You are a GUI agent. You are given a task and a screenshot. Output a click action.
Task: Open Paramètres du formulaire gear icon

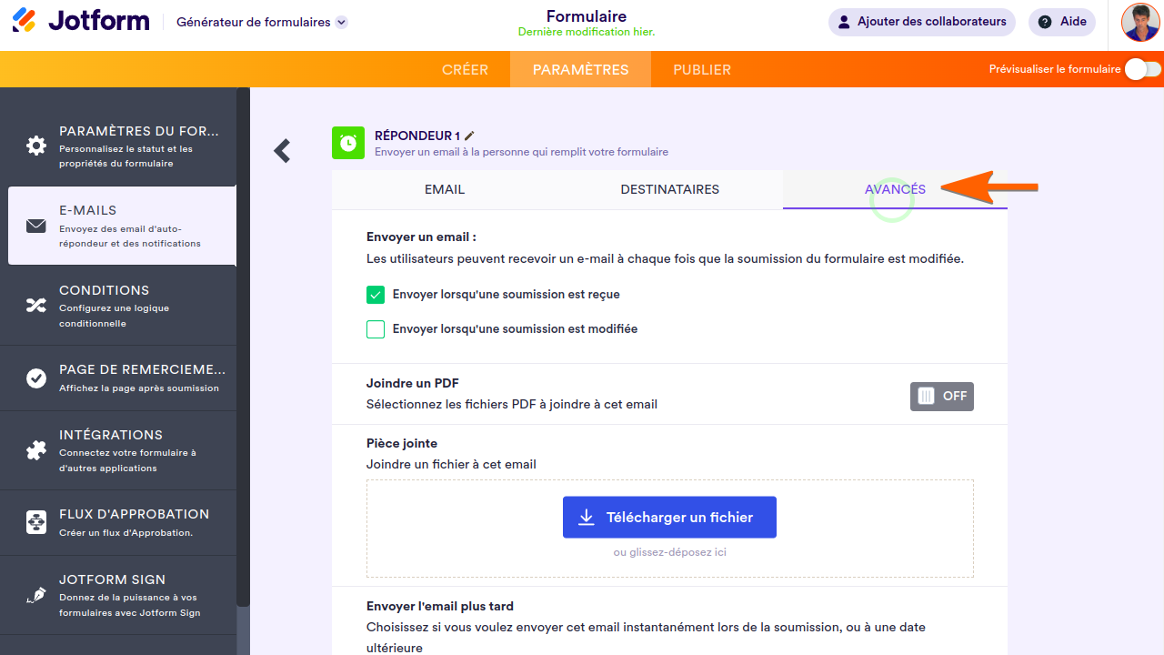36,146
